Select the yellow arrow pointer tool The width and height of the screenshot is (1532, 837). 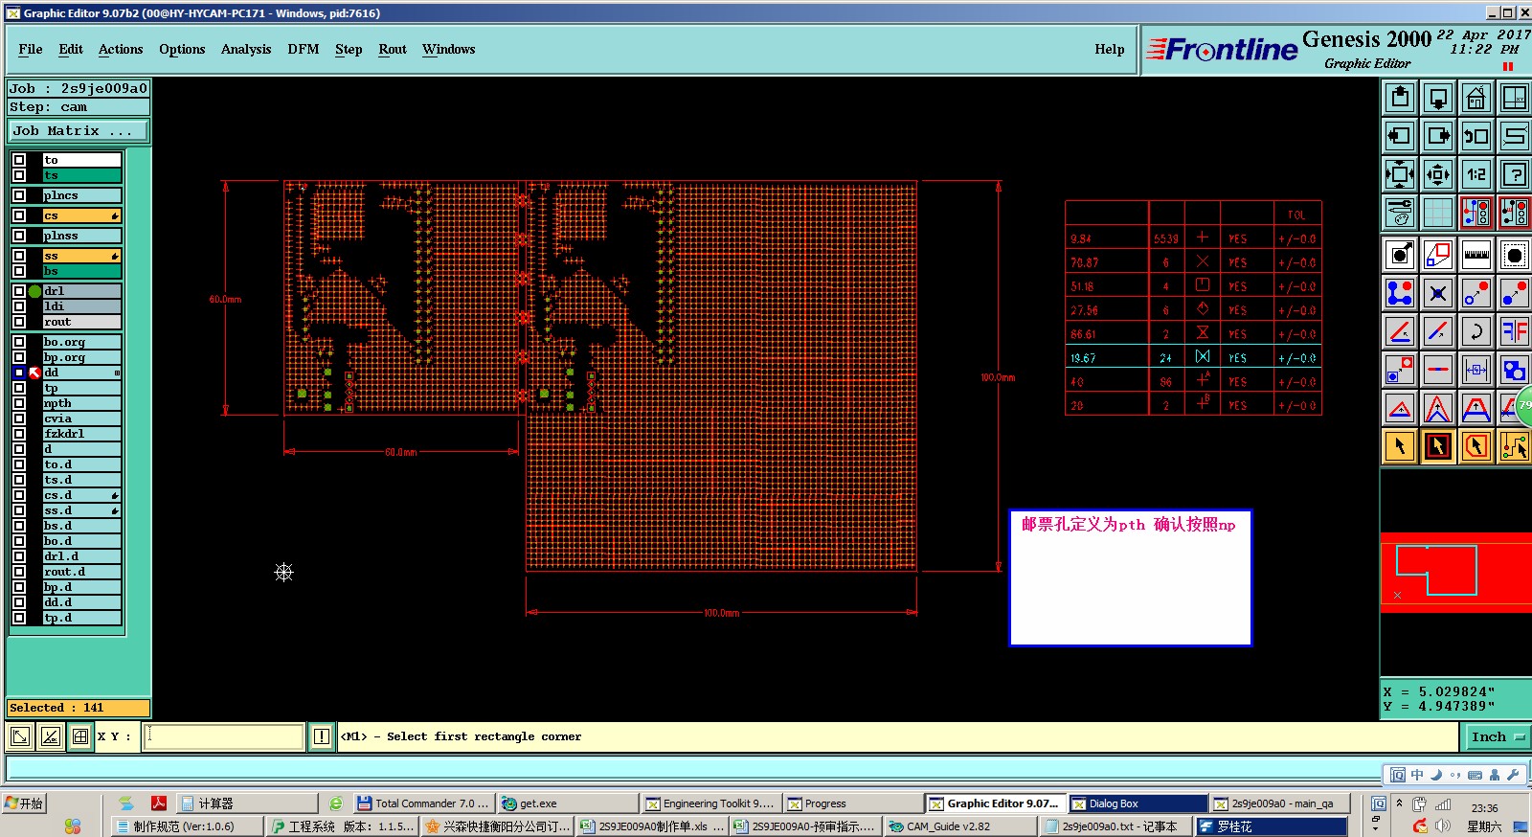(1400, 446)
